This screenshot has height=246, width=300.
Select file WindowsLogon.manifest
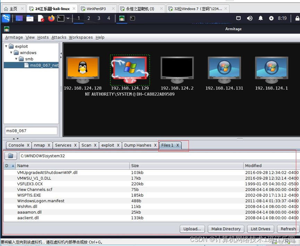[41, 201]
